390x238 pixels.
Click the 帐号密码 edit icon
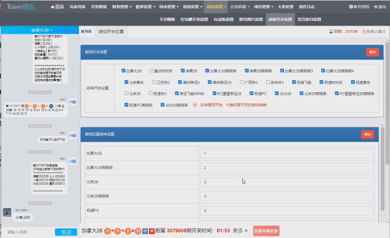click(x=351, y=7)
